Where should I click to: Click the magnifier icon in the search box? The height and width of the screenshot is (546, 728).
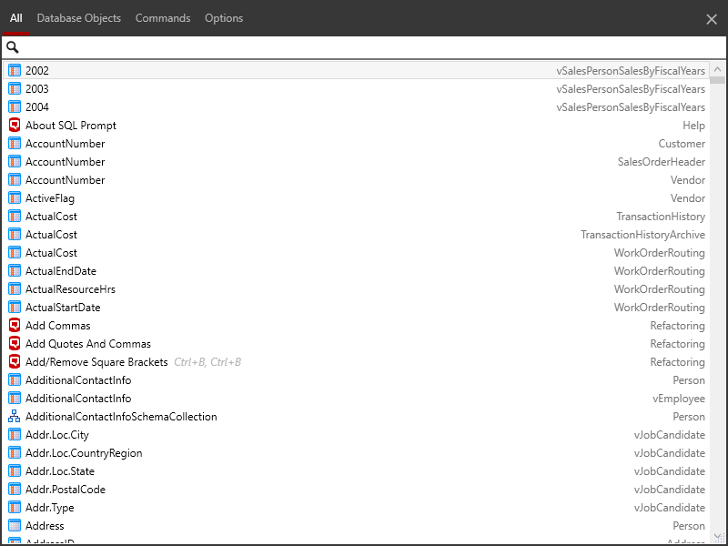point(13,45)
